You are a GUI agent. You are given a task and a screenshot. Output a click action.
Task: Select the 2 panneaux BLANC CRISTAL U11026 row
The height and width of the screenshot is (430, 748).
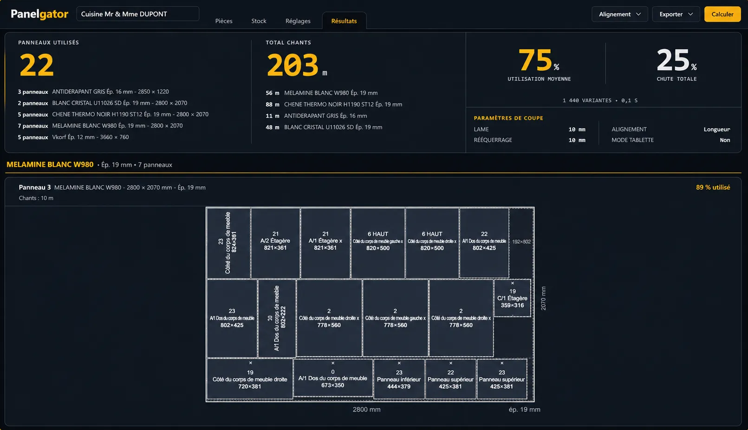pyautogui.click(x=103, y=103)
